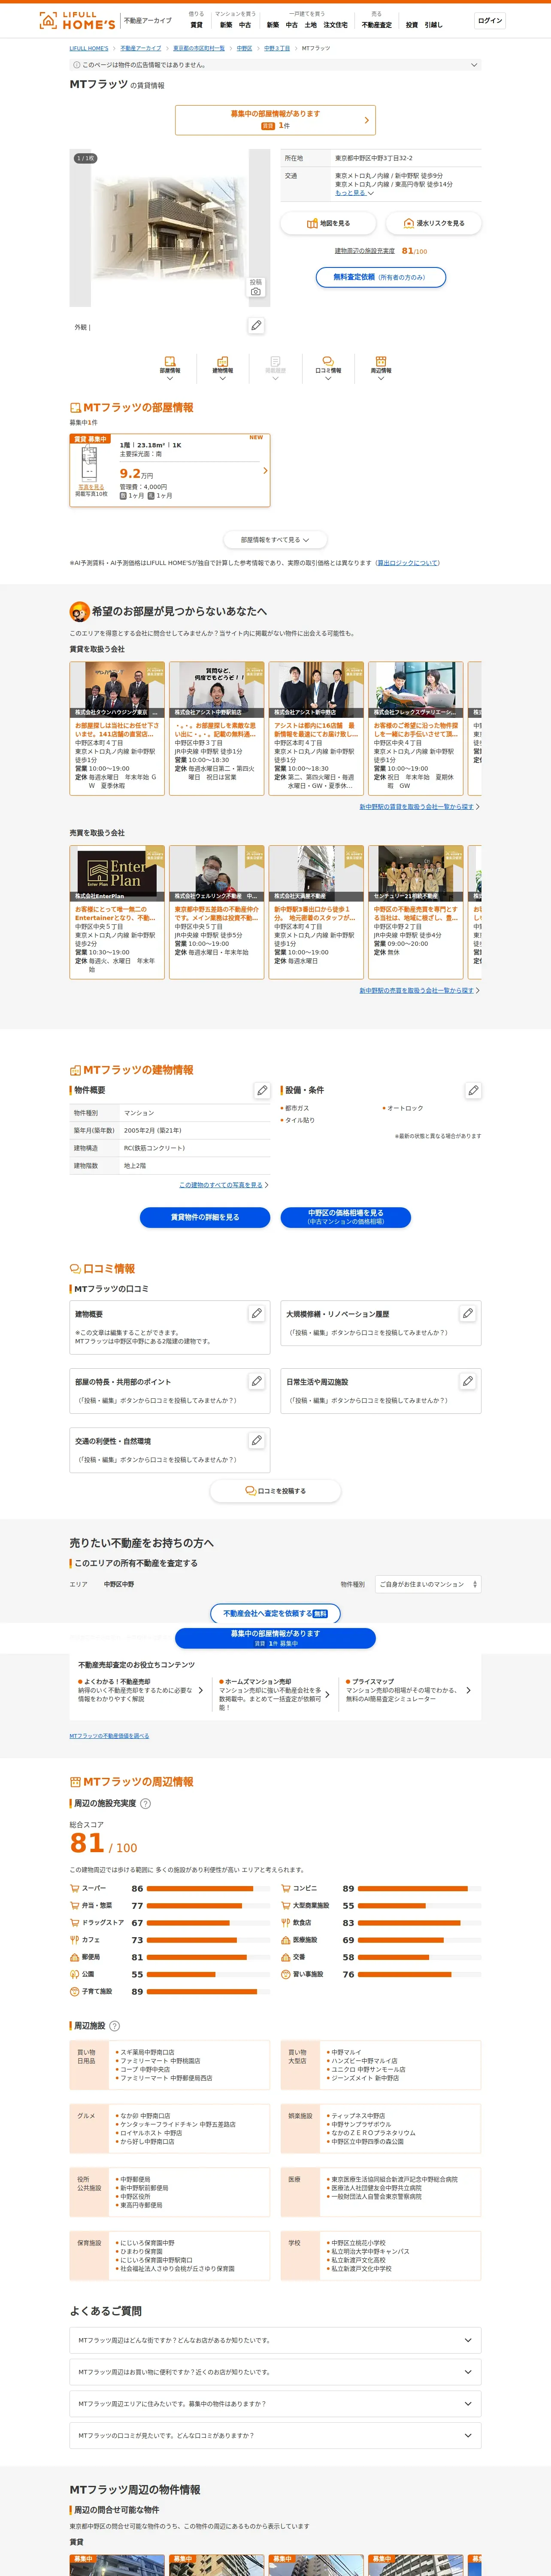
Task: Open この建物のすべての写真を見る link
Action: pos(221,1185)
